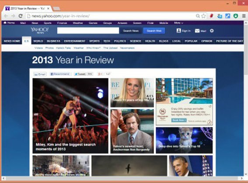Open Finance in the top purple bar
Image resolution: width=248 pixels, height=183 pixels.
(62, 23)
